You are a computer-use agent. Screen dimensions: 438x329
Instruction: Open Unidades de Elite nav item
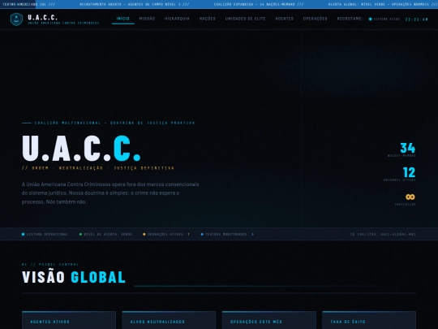[x=245, y=19]
